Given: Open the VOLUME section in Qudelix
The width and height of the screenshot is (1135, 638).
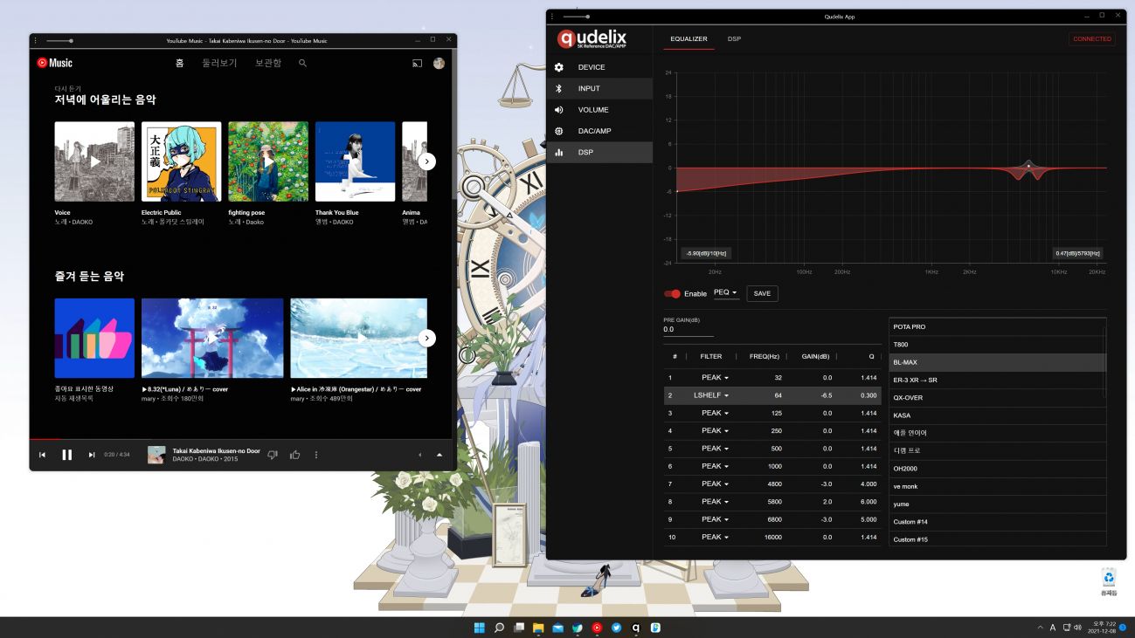Looking at the screenshot, I should [599, 110].
